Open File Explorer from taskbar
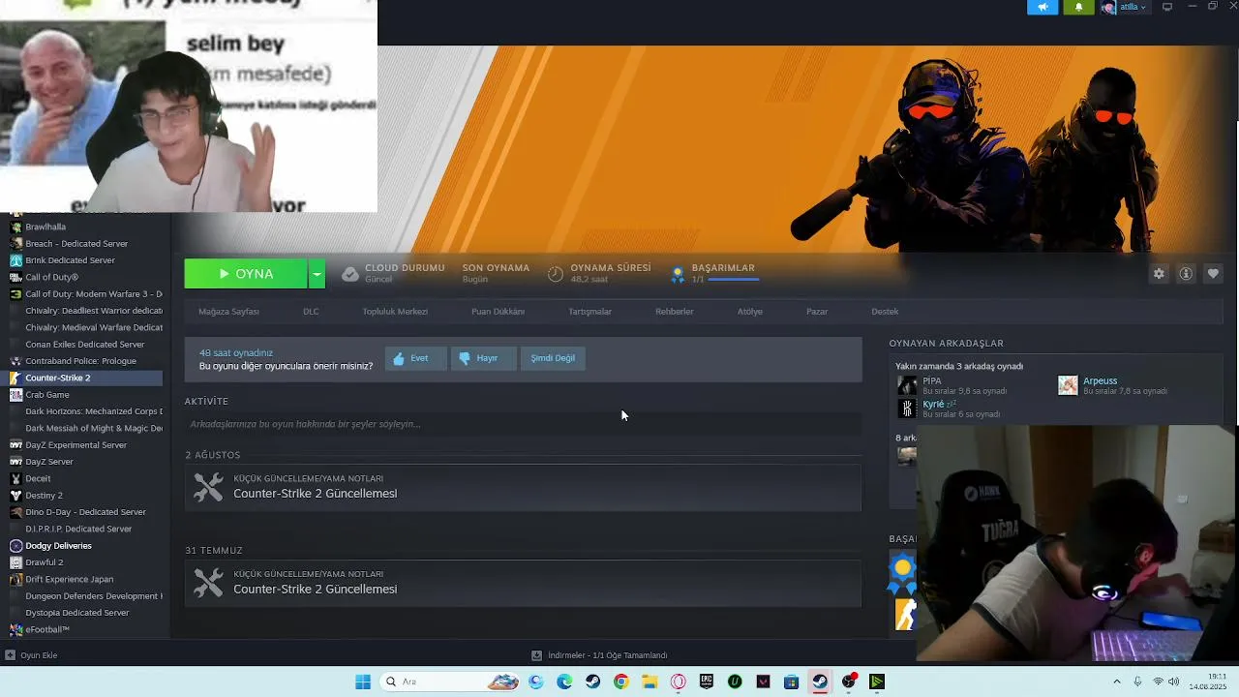 (650, 682)
